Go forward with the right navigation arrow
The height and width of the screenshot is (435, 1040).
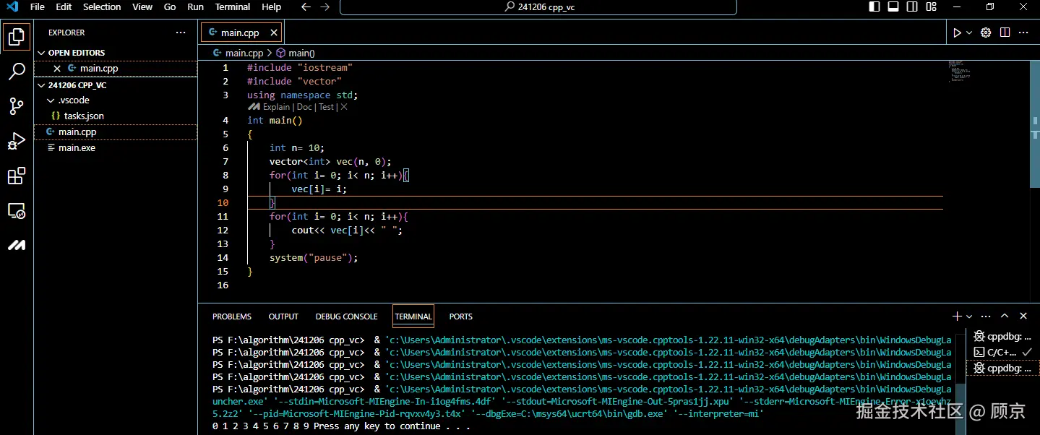(325, 7)
